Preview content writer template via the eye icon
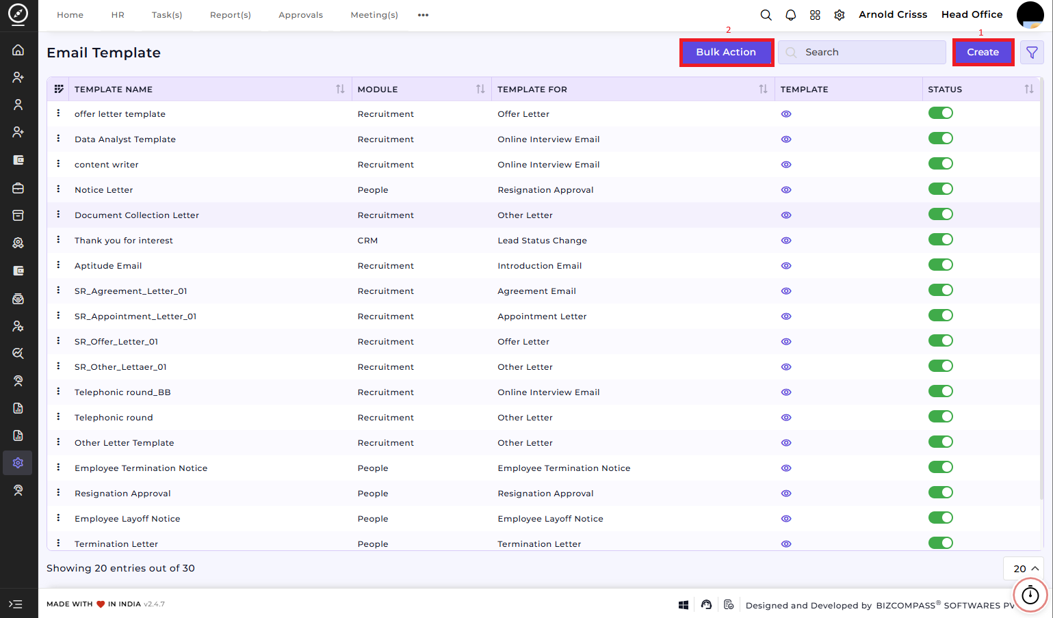 [786, 165]
